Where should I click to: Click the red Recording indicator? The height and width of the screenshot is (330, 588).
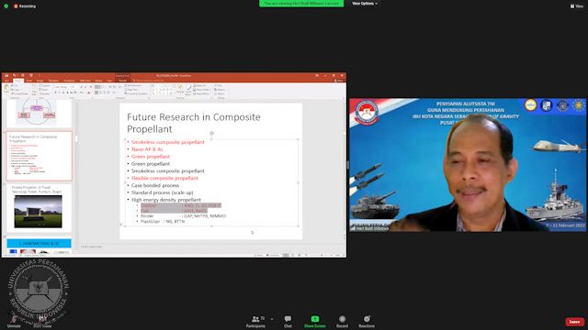pyautogui.click(x=25, y=6)
